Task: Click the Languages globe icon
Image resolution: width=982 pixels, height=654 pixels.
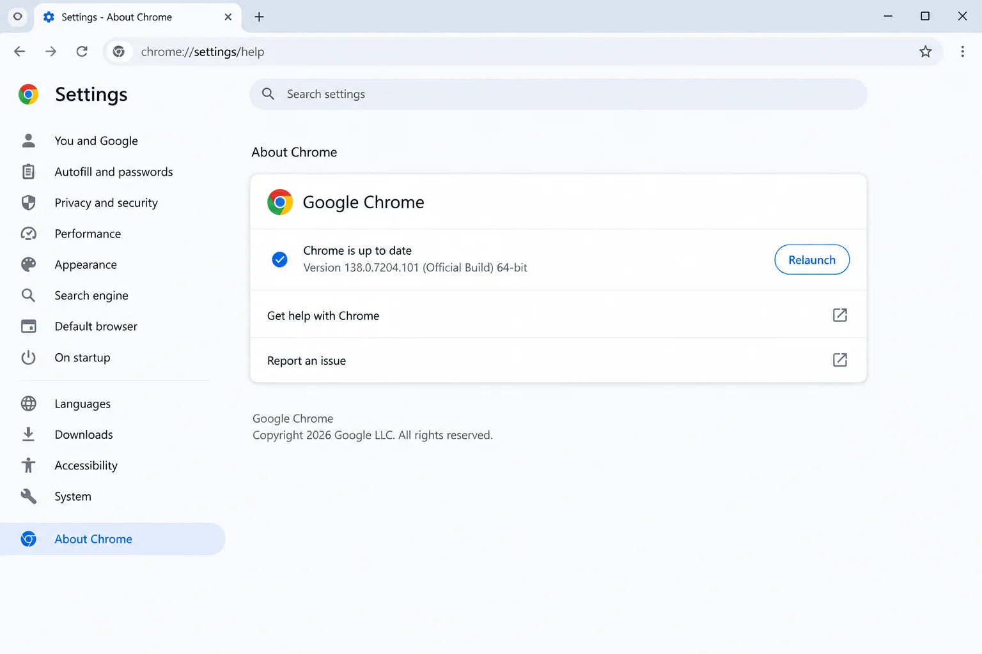Action: pos(29,404)
